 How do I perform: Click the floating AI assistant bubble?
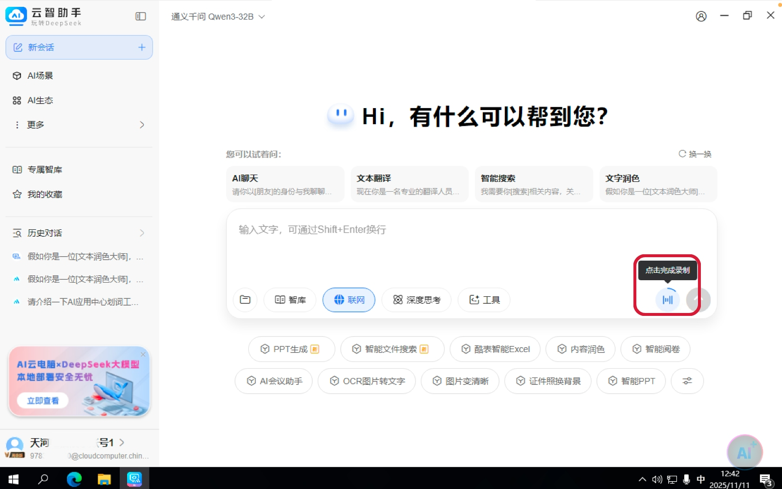744,452
